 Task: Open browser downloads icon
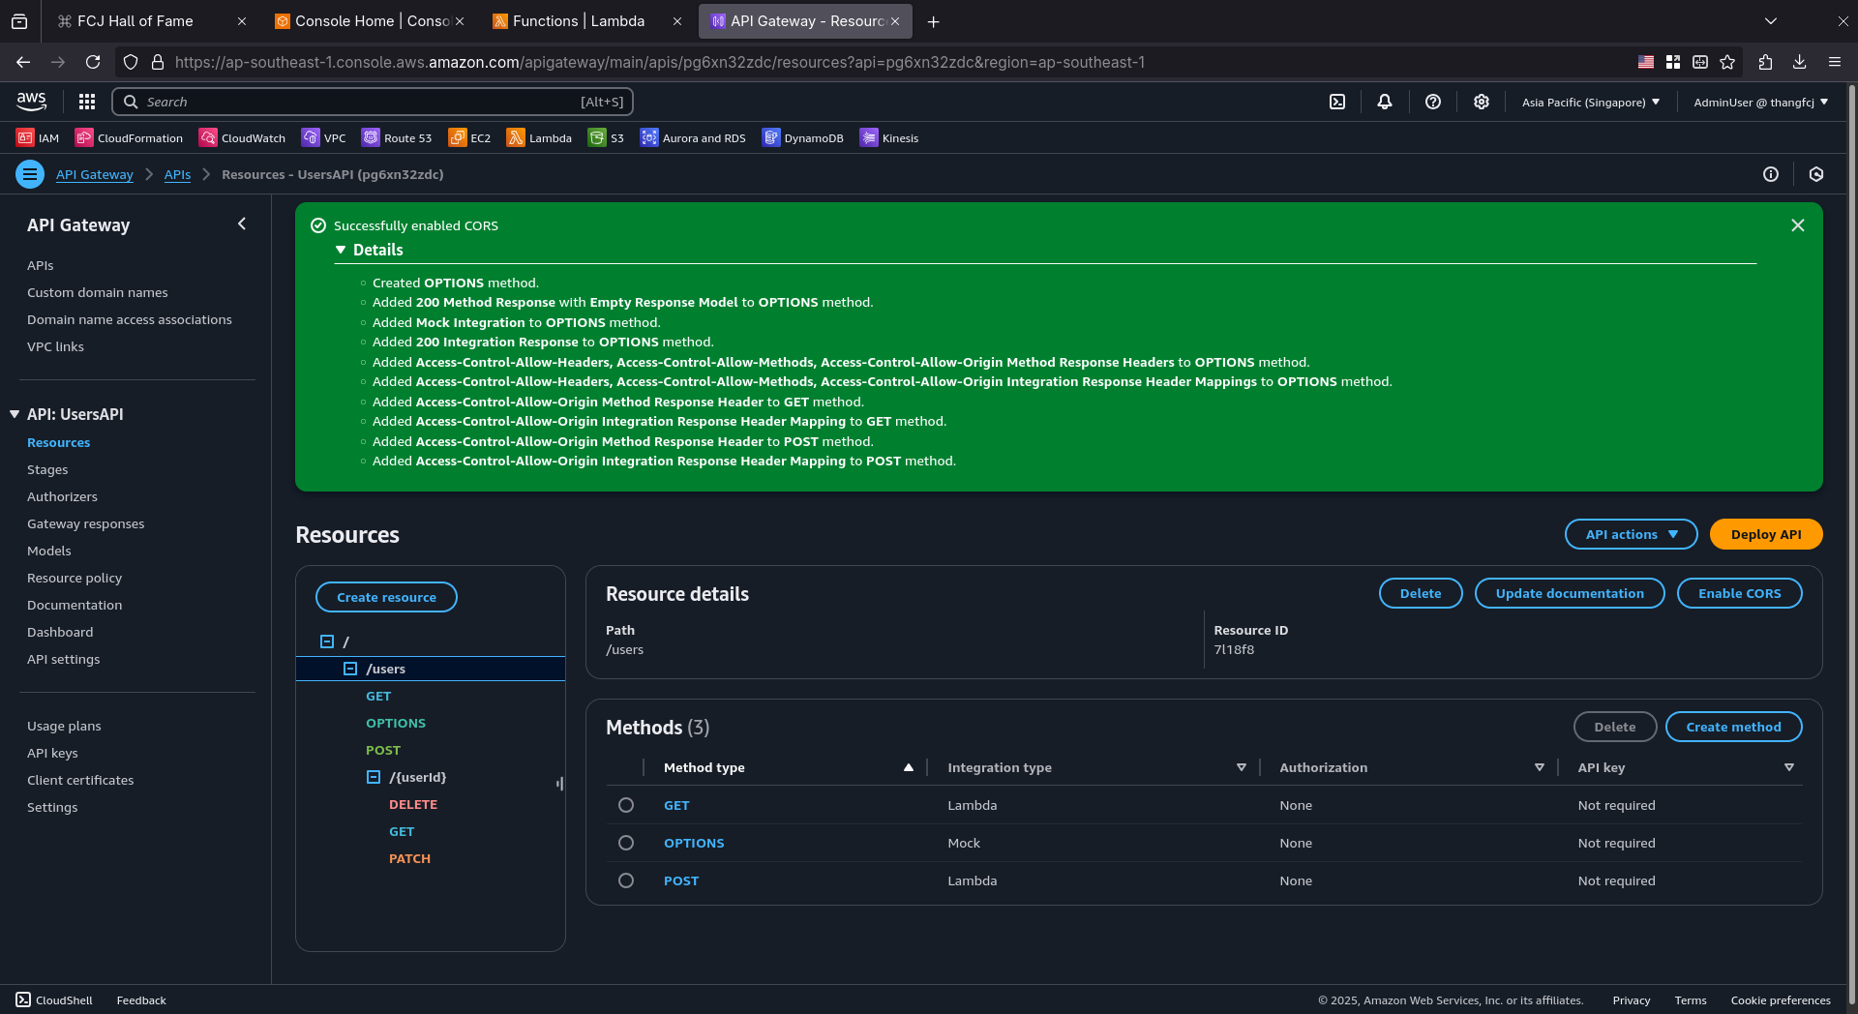click(1800, 62)
